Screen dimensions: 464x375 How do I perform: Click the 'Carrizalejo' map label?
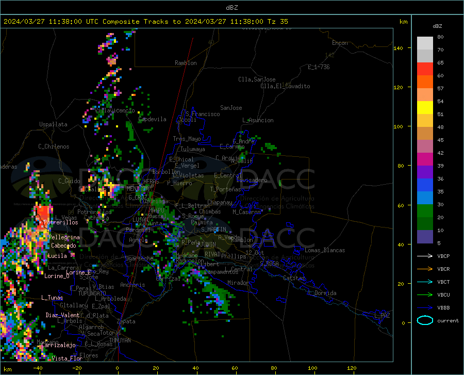point(59,345)
